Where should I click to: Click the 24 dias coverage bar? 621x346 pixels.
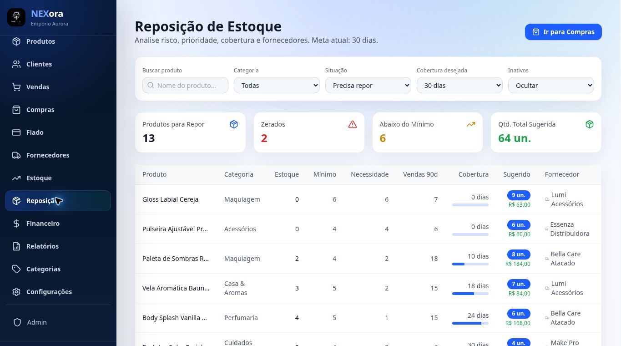pyautogui.click(x=470, y=323)
